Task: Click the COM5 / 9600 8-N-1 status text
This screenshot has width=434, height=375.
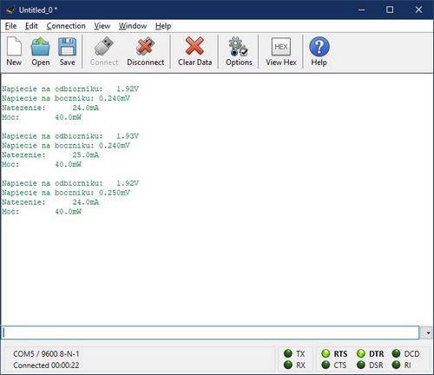Action: (x=46, y=354)
